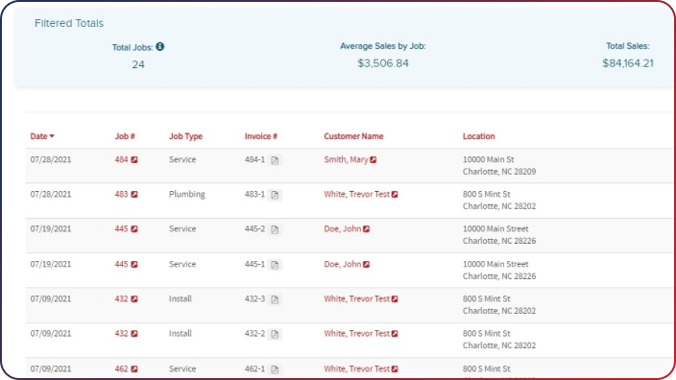Open invoice 432-3 document icon

coord(275,299)
